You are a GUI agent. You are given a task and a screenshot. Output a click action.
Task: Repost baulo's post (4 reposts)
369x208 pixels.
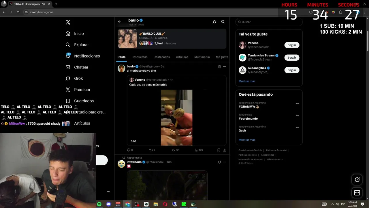152,150
